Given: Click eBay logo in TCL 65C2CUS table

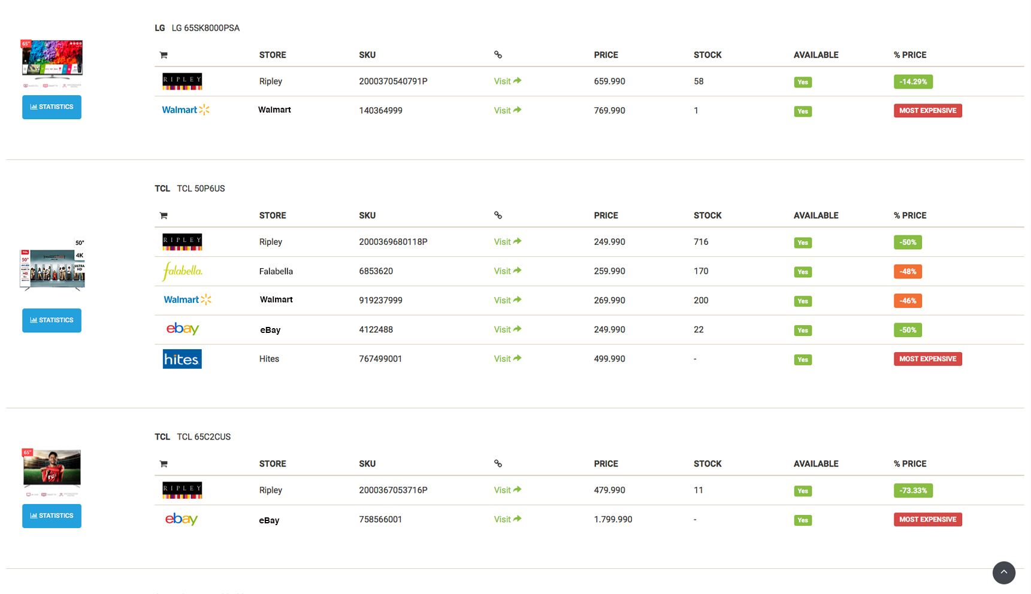Looking at the screenshot, I should click(x=182, y=520).
